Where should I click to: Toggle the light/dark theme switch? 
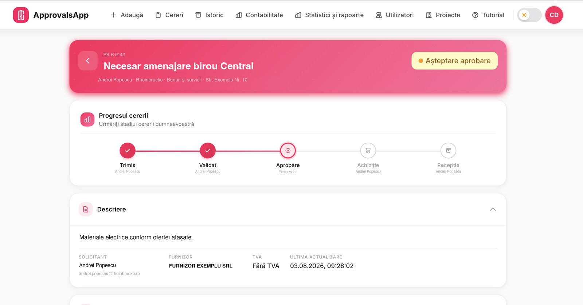[x=529, y=15]
